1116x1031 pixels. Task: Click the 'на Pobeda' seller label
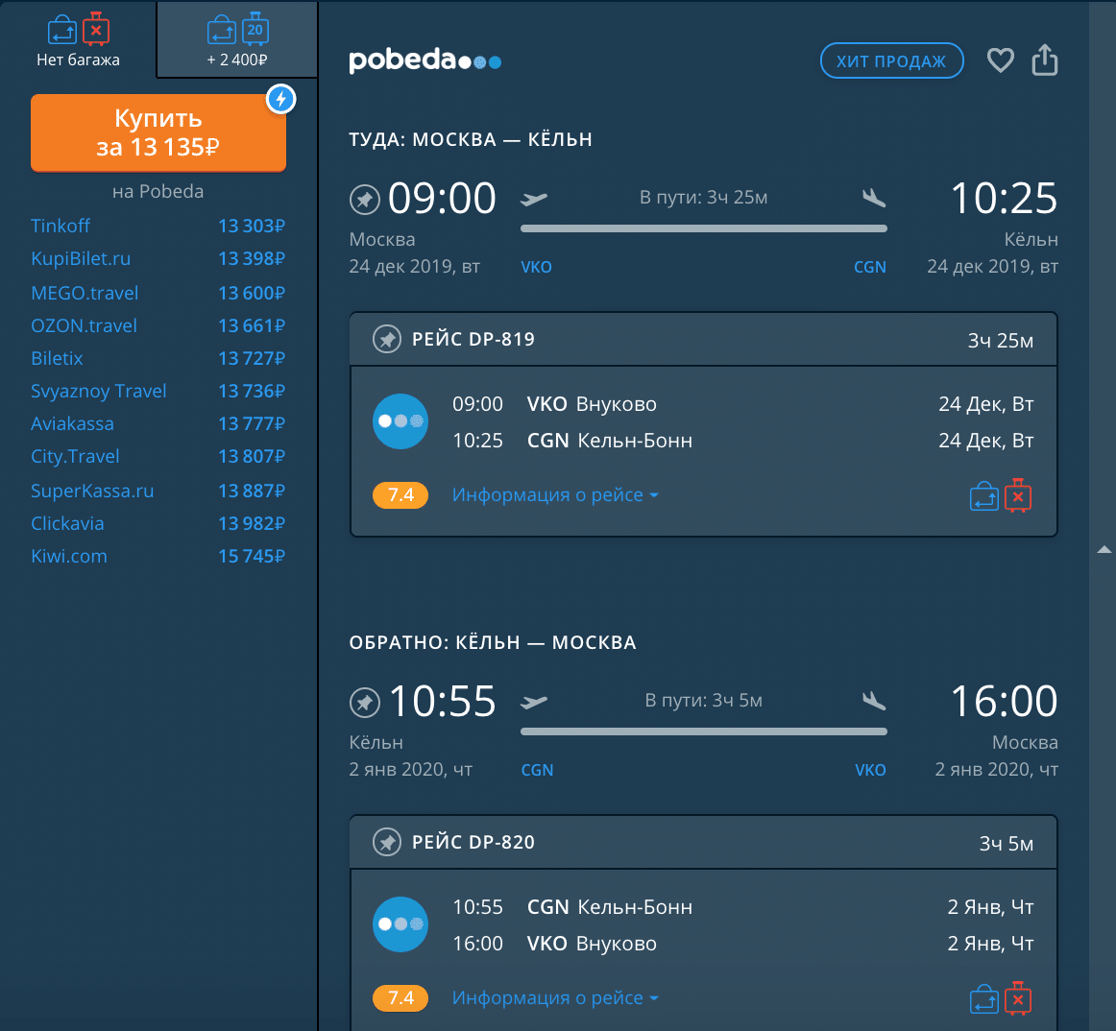pos(158,191)
